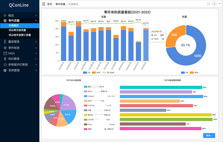
Task: Click the 概览 dashboard icon in sidebar
Action: point(5,15)
